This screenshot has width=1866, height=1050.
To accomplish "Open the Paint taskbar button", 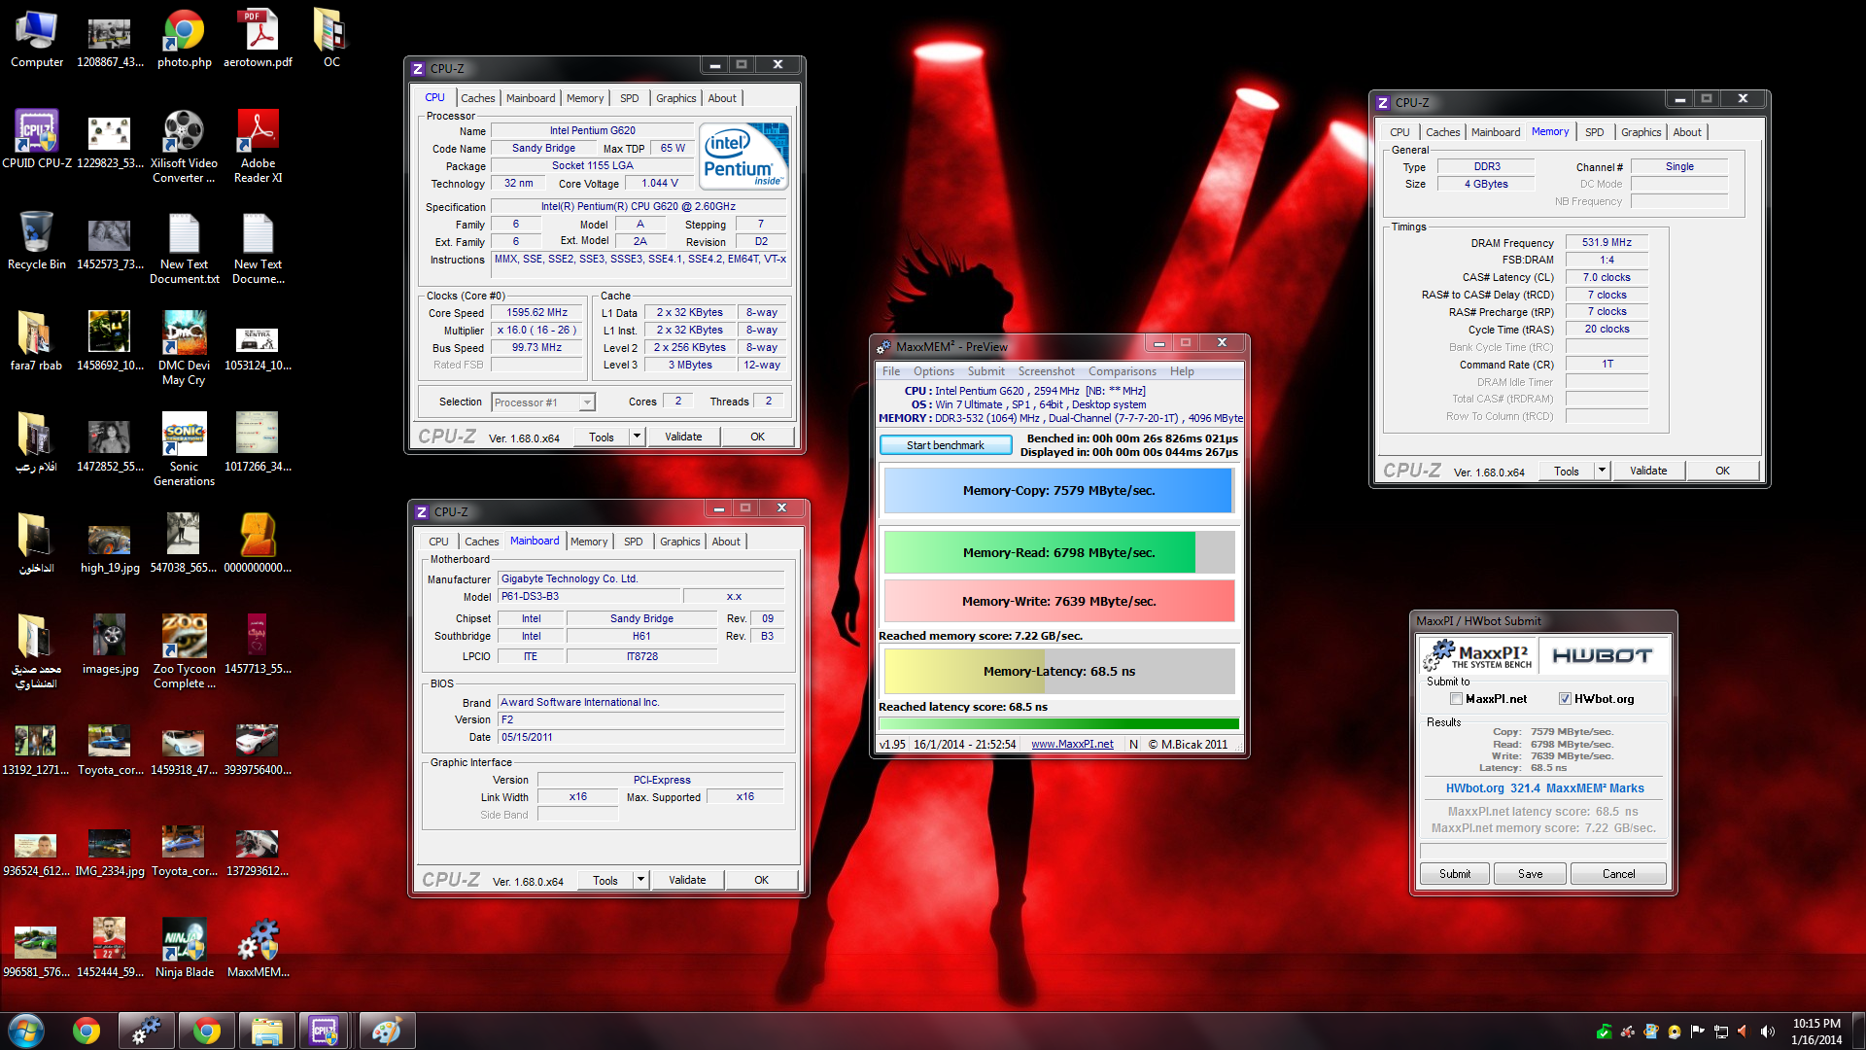I will pyautogui.click(x=387, y=1031).
